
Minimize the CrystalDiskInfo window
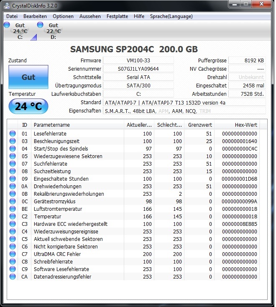tap(235, 4)
